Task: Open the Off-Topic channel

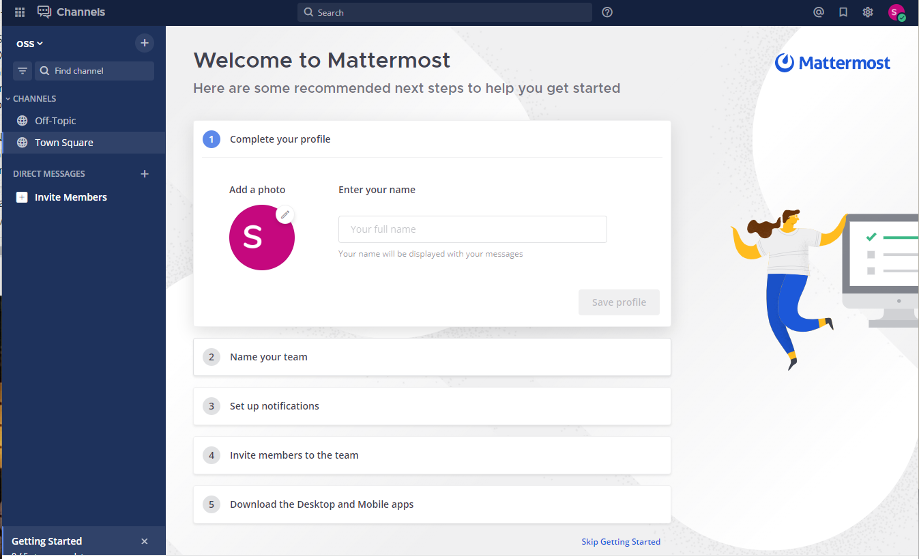Action: coord(55,121)
